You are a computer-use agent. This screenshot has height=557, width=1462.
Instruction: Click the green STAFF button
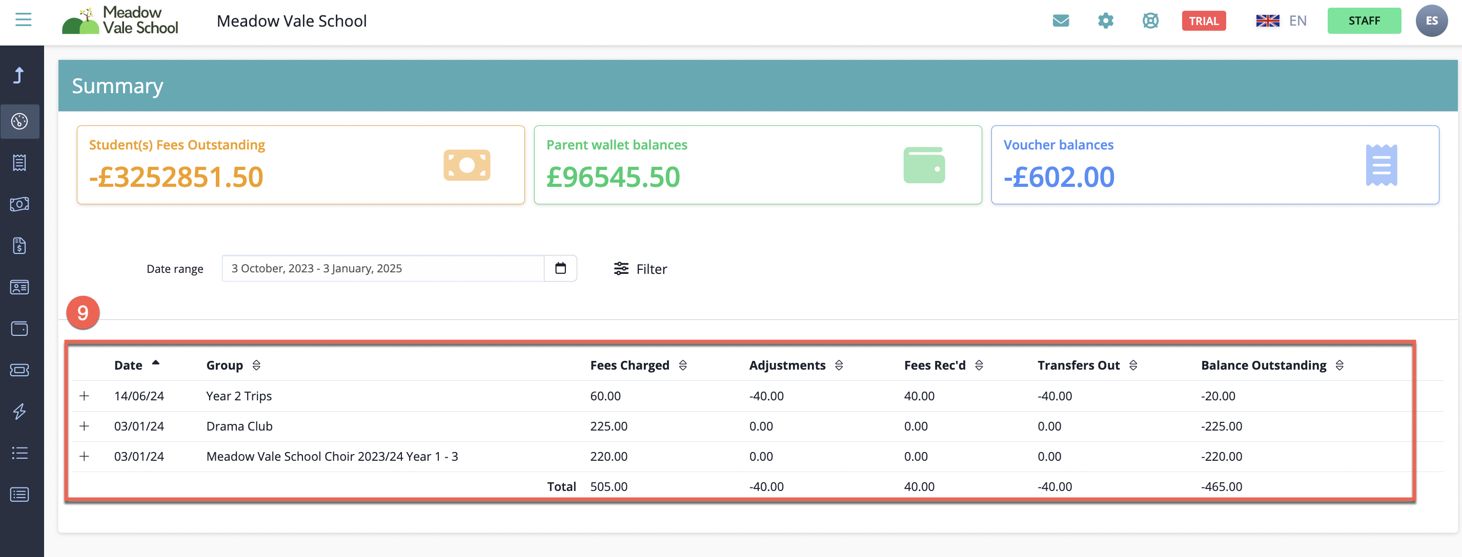1364,21
